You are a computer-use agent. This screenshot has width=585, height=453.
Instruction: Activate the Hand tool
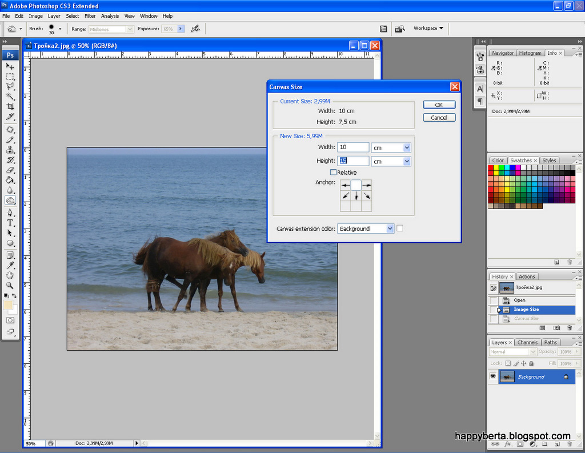click(10, 275)
